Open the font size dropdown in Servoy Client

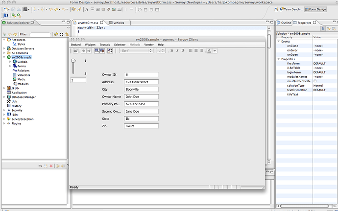tap(161, 50)
